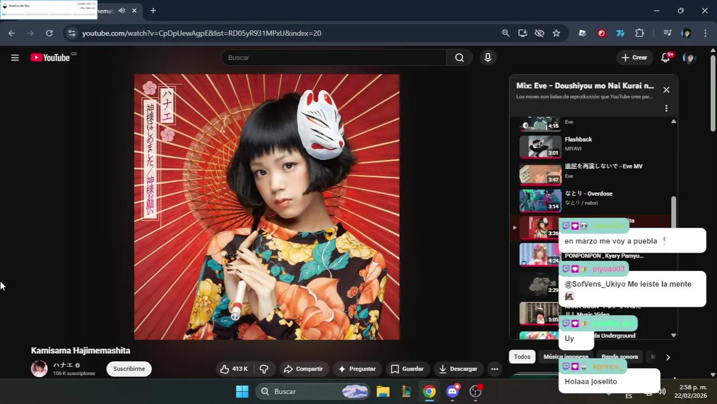This screenshot has height=404, width=717.
Task: Bookmark this page with the star icon
Action: pos(556,33)
